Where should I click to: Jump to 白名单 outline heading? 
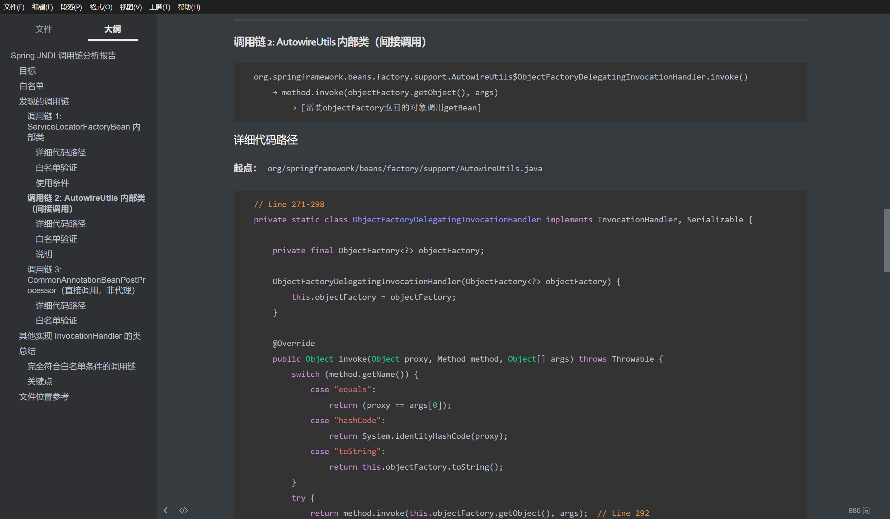click(x=31, y=86)
